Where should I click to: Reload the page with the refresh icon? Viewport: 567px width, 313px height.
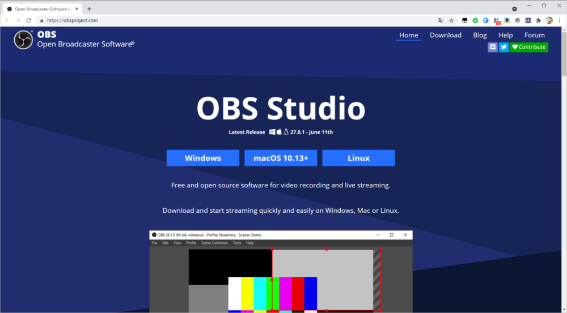pyautogui.click(x=28, y=20)
